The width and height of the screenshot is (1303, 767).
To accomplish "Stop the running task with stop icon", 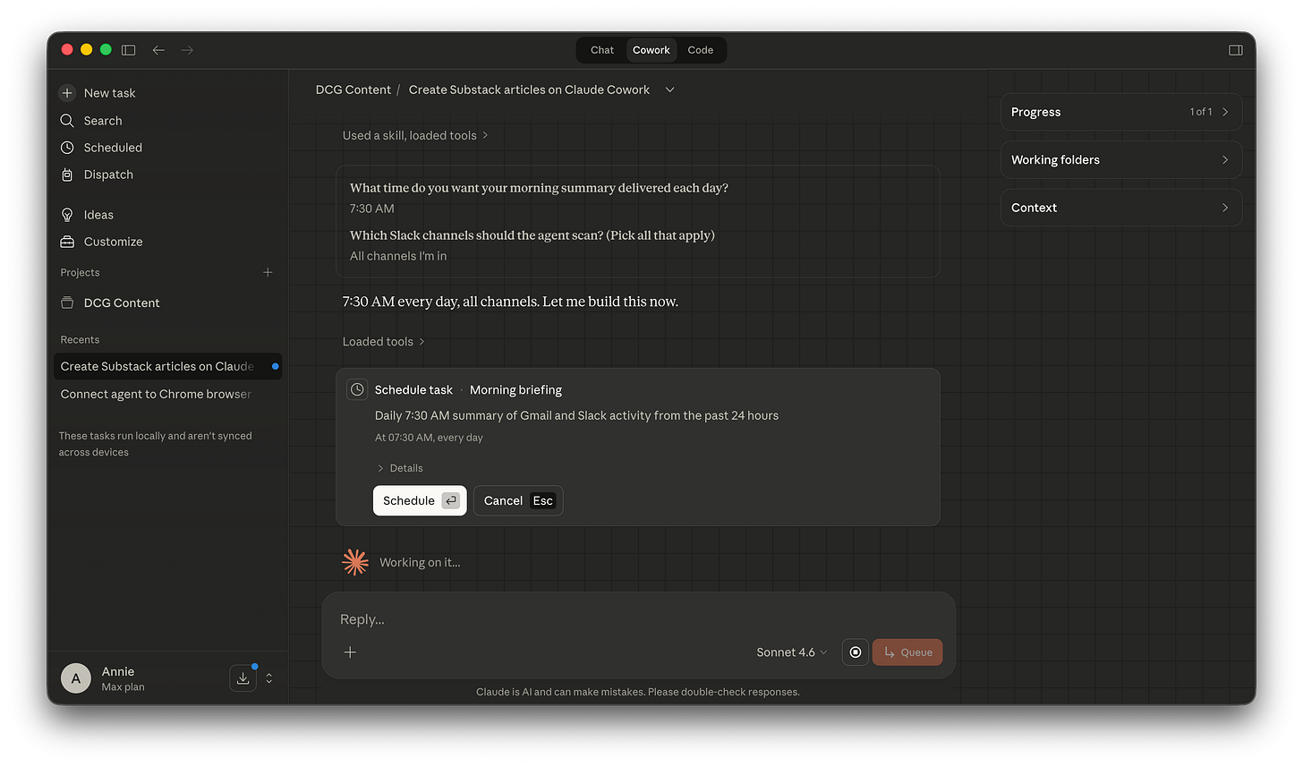I will 856,652.
